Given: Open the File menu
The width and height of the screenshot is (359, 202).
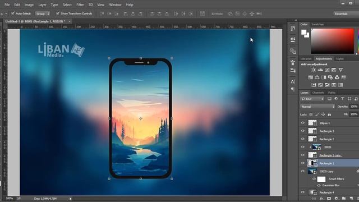Looking at the screenshot, I should (7, 4).
